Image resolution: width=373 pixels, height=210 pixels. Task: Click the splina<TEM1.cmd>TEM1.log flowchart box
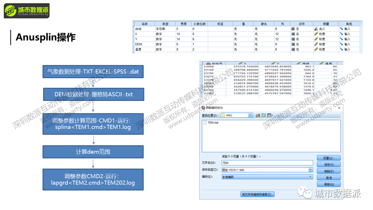pyautogui.click(x=93, y=124)
